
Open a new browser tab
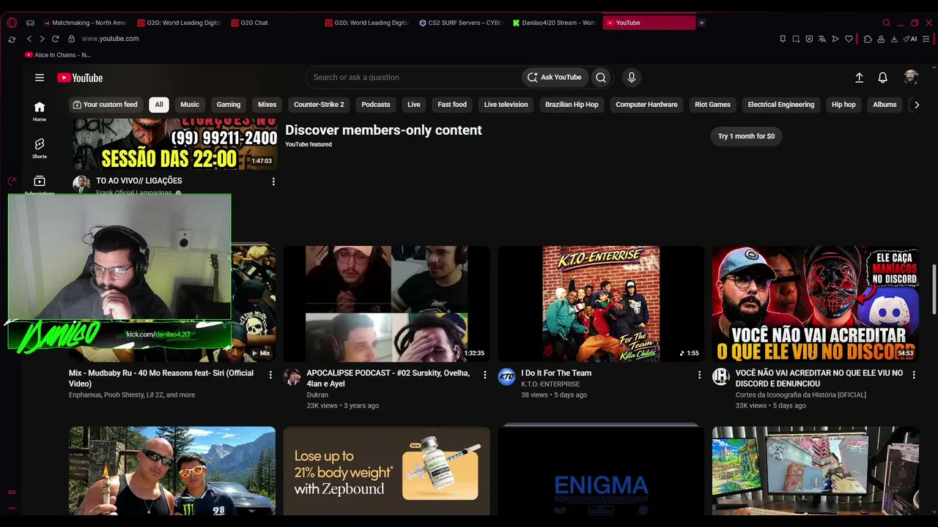coord(701,23)
